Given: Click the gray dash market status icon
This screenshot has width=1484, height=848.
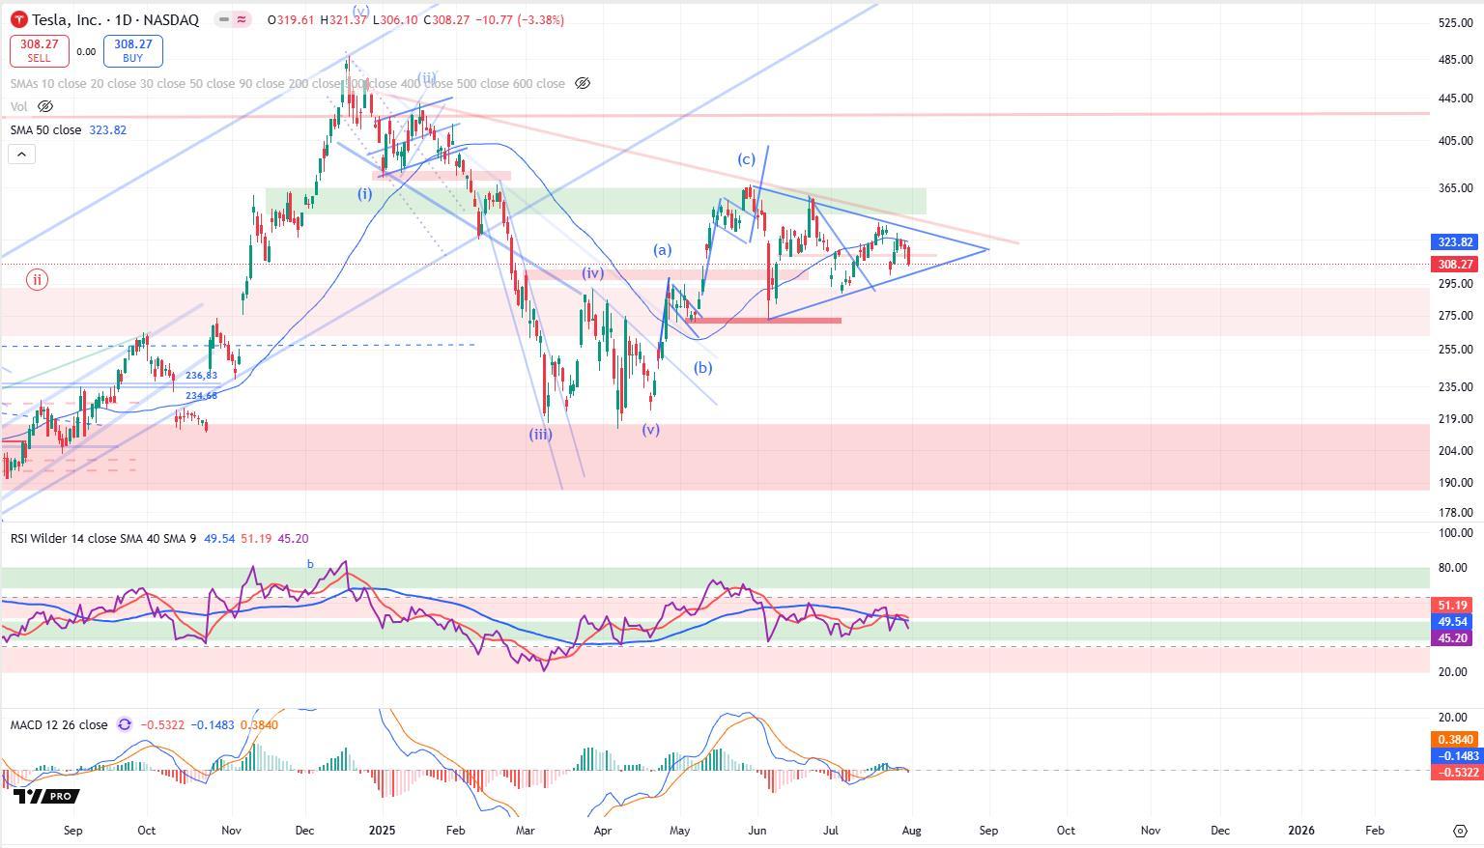Looking at the screenshot, I should click(224, 19).
